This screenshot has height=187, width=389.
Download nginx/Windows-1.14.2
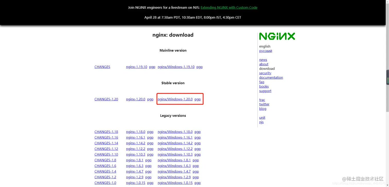point(175,143)
